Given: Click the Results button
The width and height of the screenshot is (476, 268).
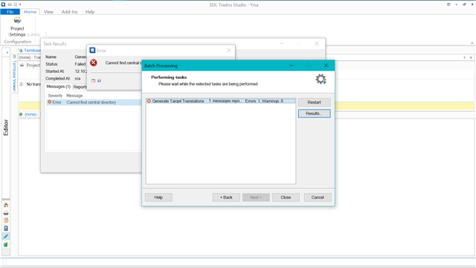Looking at the screenshot, I should coord(314,113).
